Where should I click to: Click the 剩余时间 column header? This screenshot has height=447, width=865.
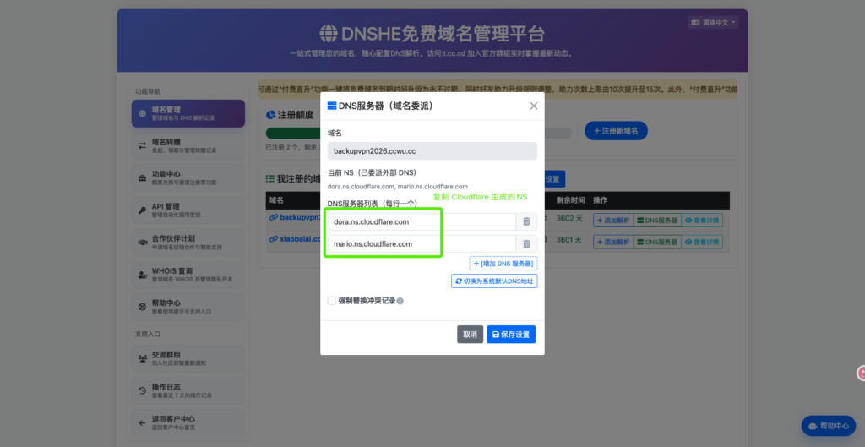pos(570,199)
